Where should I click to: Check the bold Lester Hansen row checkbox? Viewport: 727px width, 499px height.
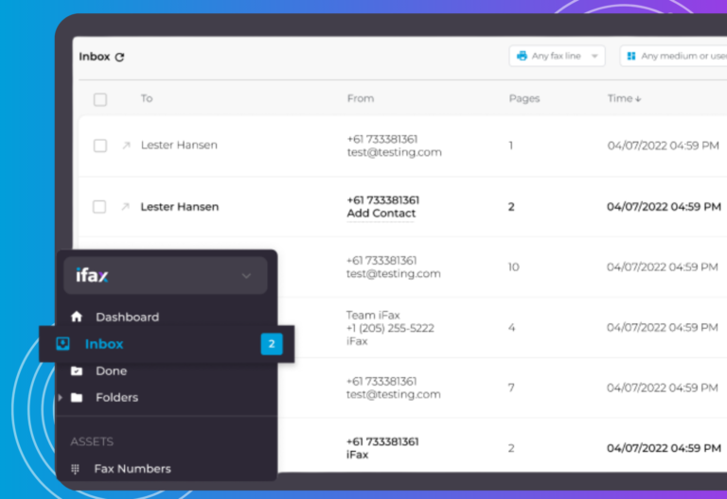click(99, 206)
